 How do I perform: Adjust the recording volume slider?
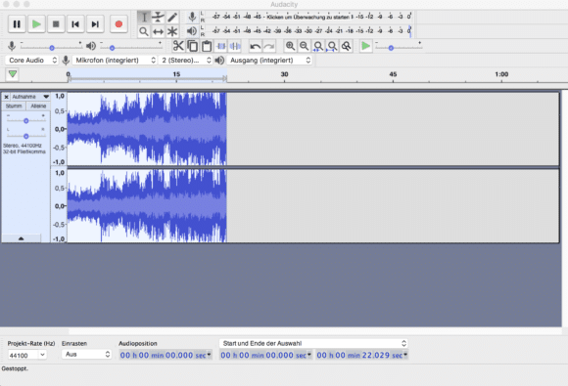click(x=51, y=47)
